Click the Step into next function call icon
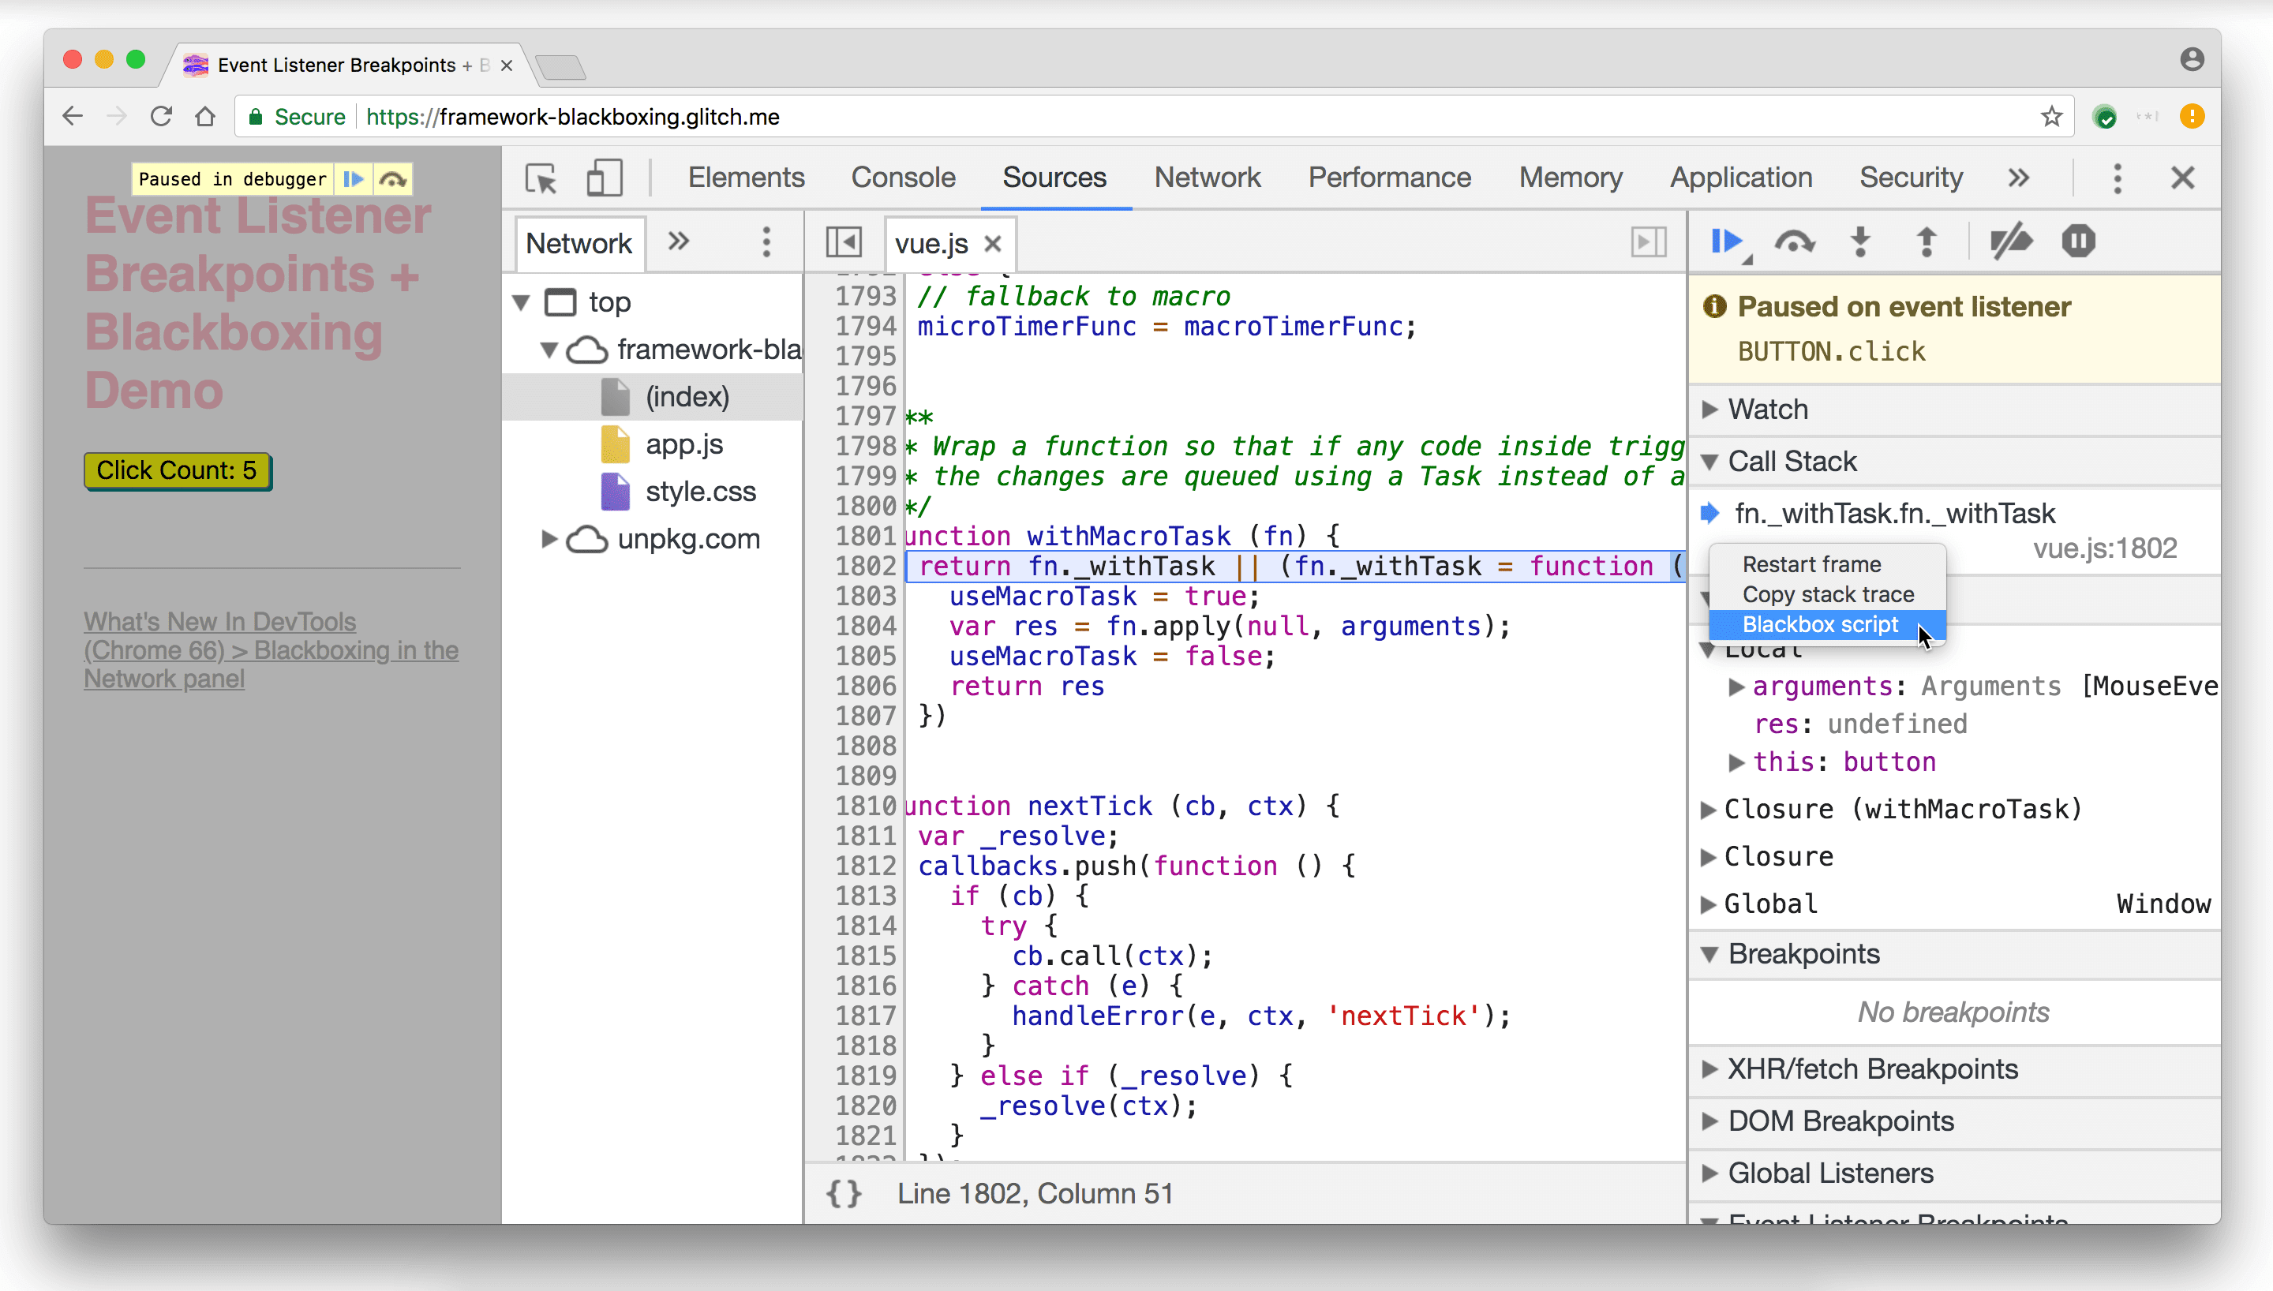Viewport: 2273px width, 1291px height. 1859,242
